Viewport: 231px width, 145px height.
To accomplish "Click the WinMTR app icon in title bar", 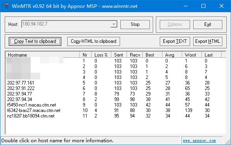I will coord(6,6).
